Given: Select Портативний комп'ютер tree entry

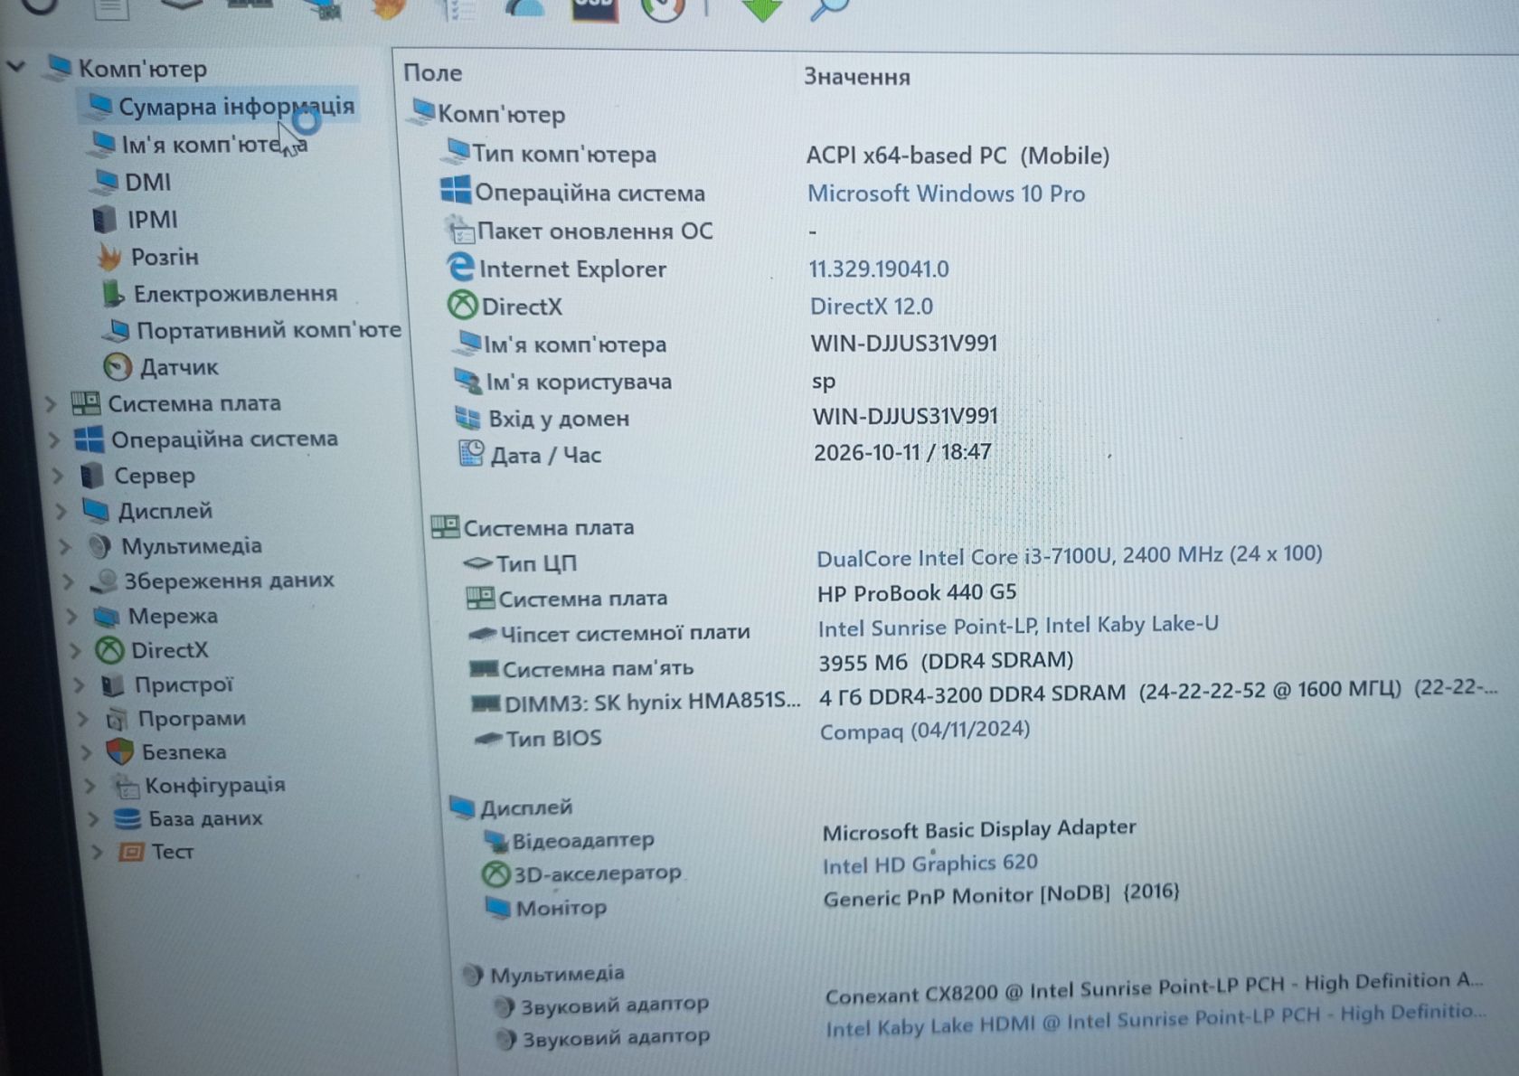Looking at the screenshot, I should tap(269, 330).
